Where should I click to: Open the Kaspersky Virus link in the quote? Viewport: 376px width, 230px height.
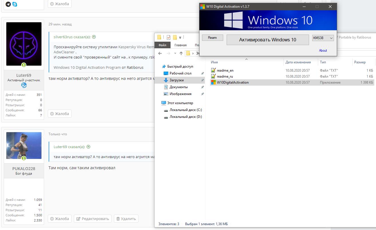pyautogui.click(x=136, y=47)
